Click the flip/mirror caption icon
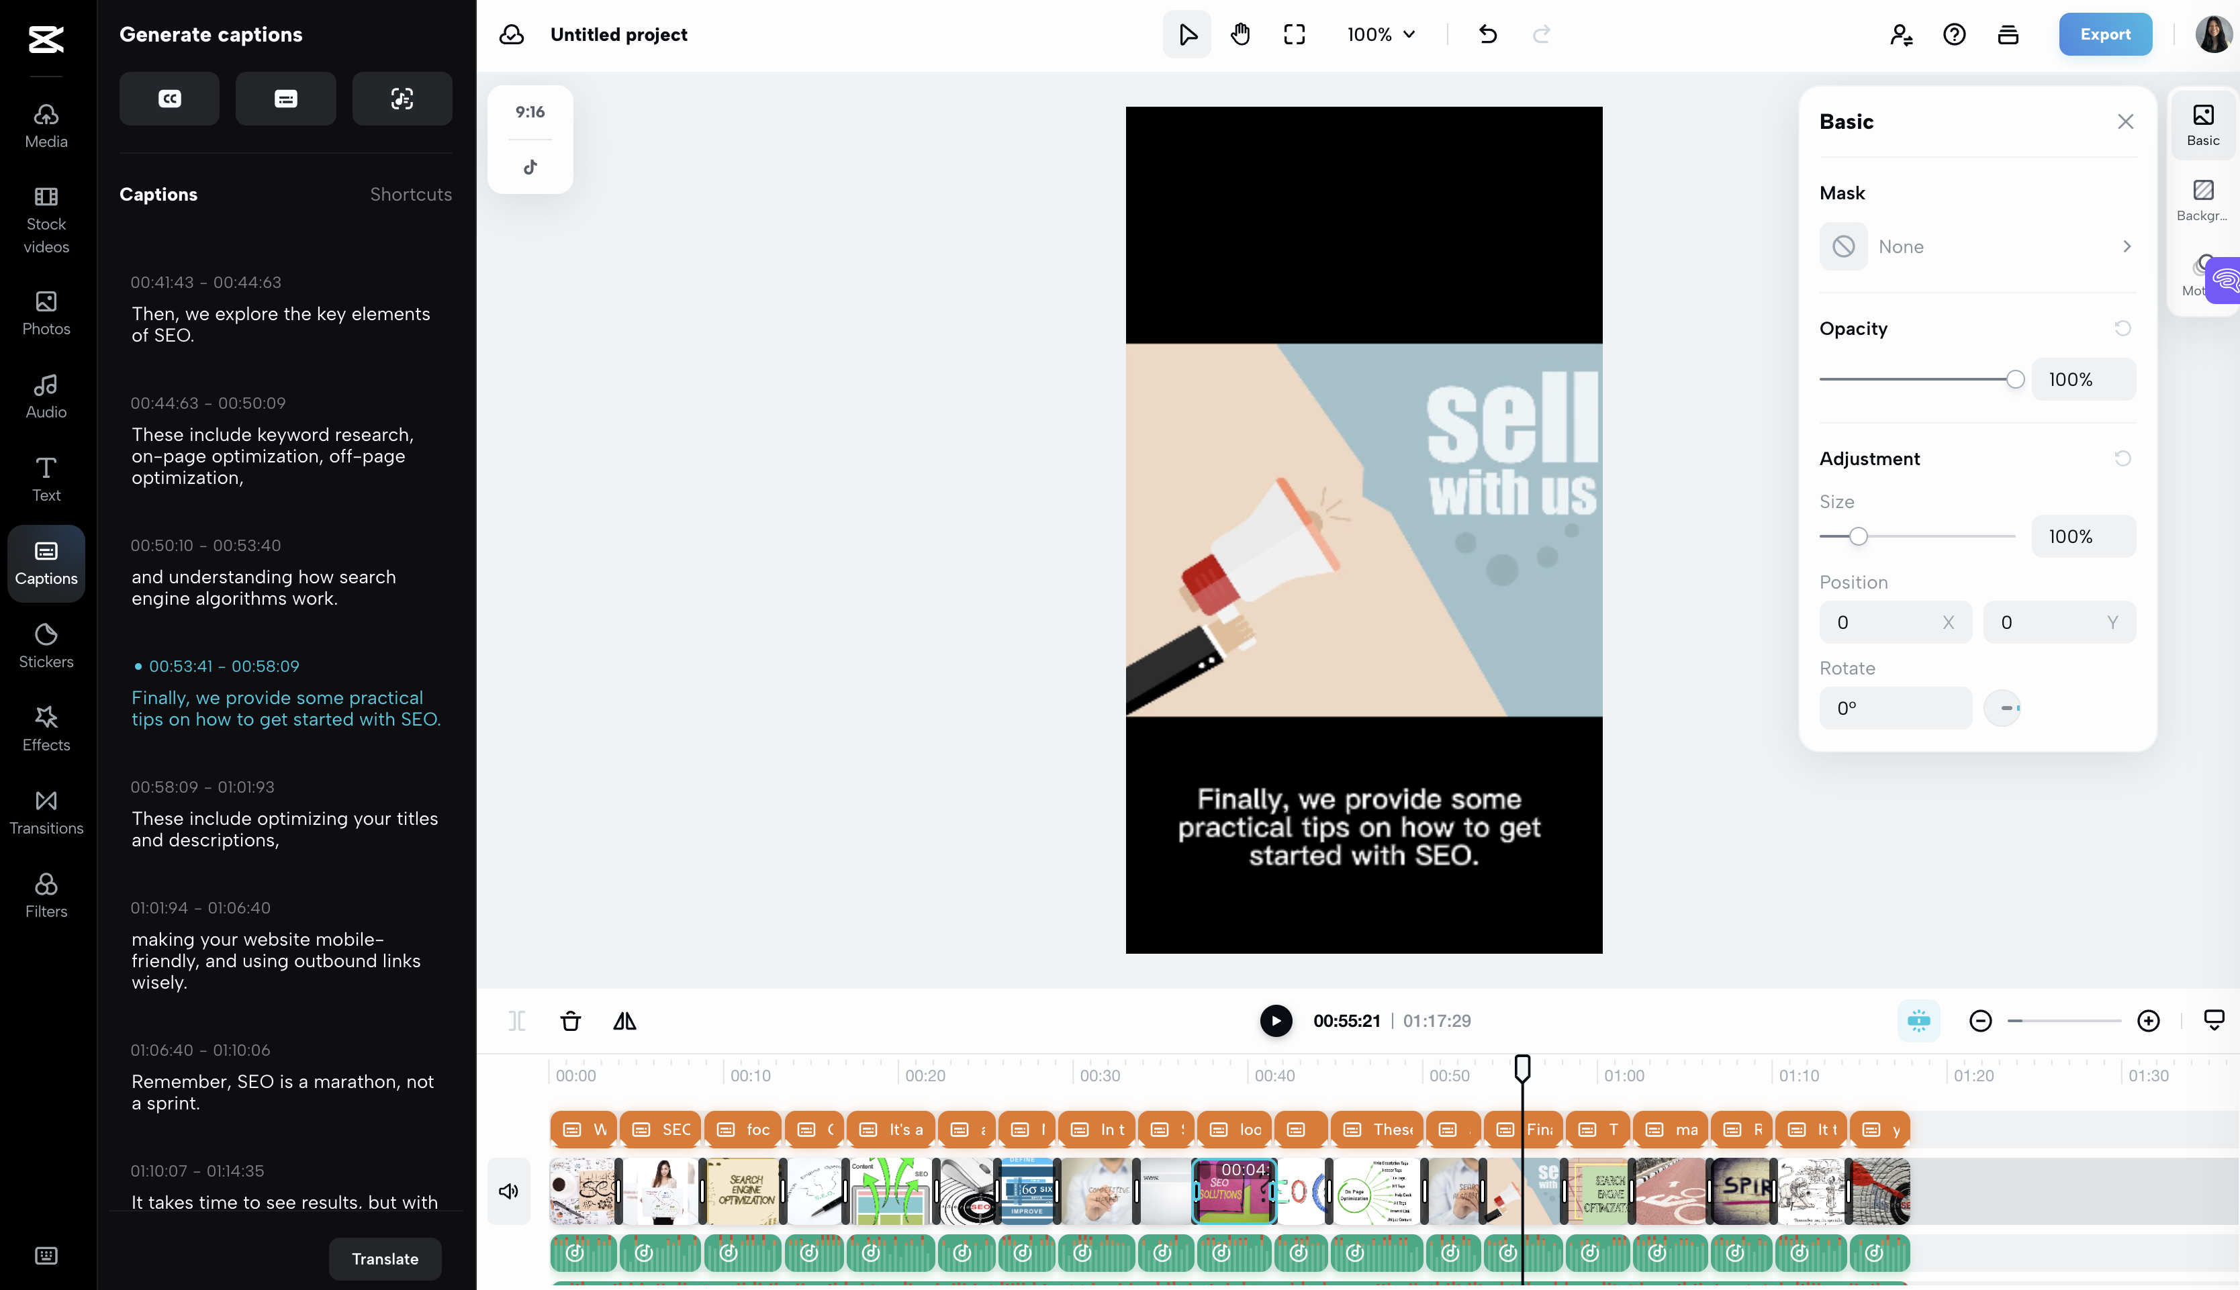 [624, 1020]
